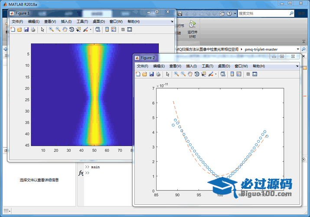Click New Figure icon in Figure 2 toolbar
Image resolution: width=310 pixels, height=217 pixels.
(x=138, y=74)
